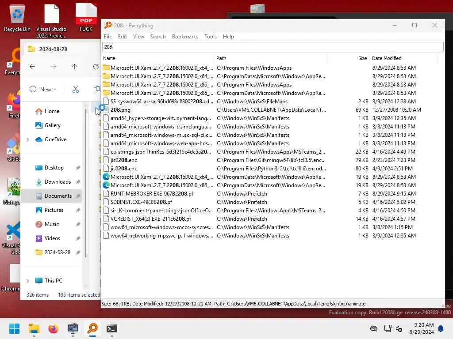This screenshot has height=339, width=453.
Task: Click the PDF file desktop icon
Action: click(x=86, y=17)
